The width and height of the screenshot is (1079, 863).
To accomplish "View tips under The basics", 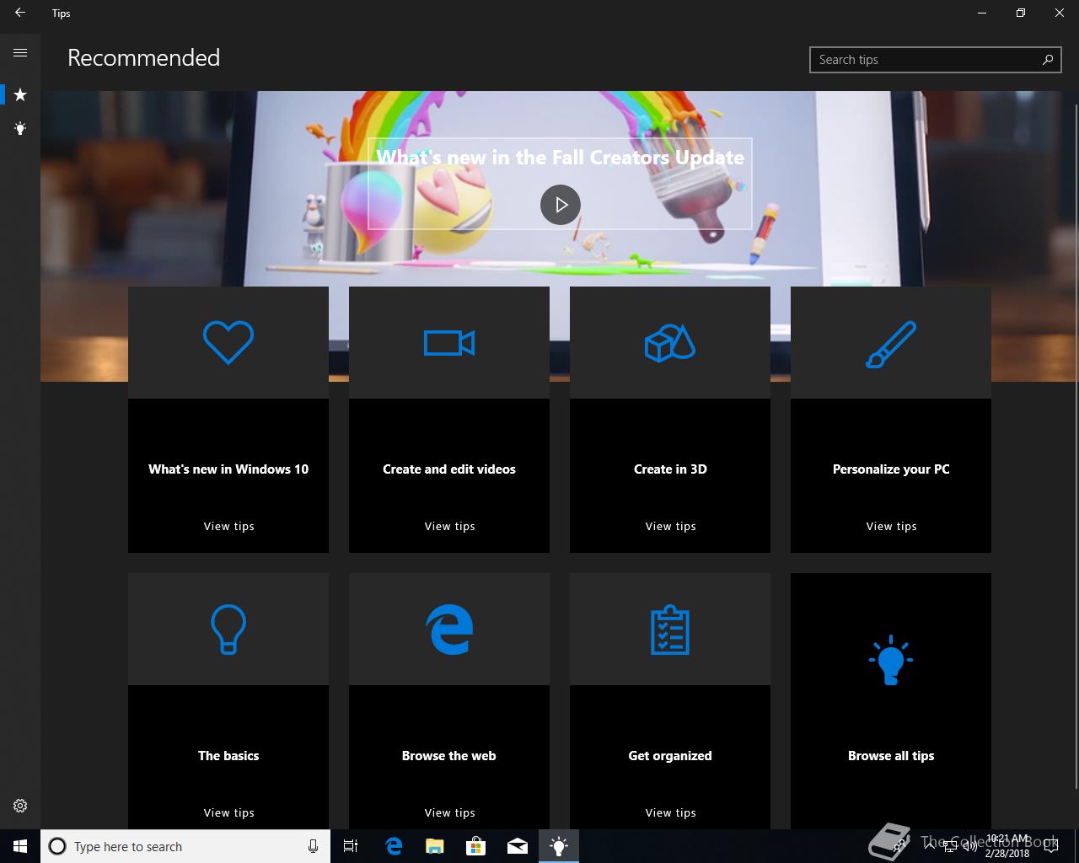I will click(228, 813).
